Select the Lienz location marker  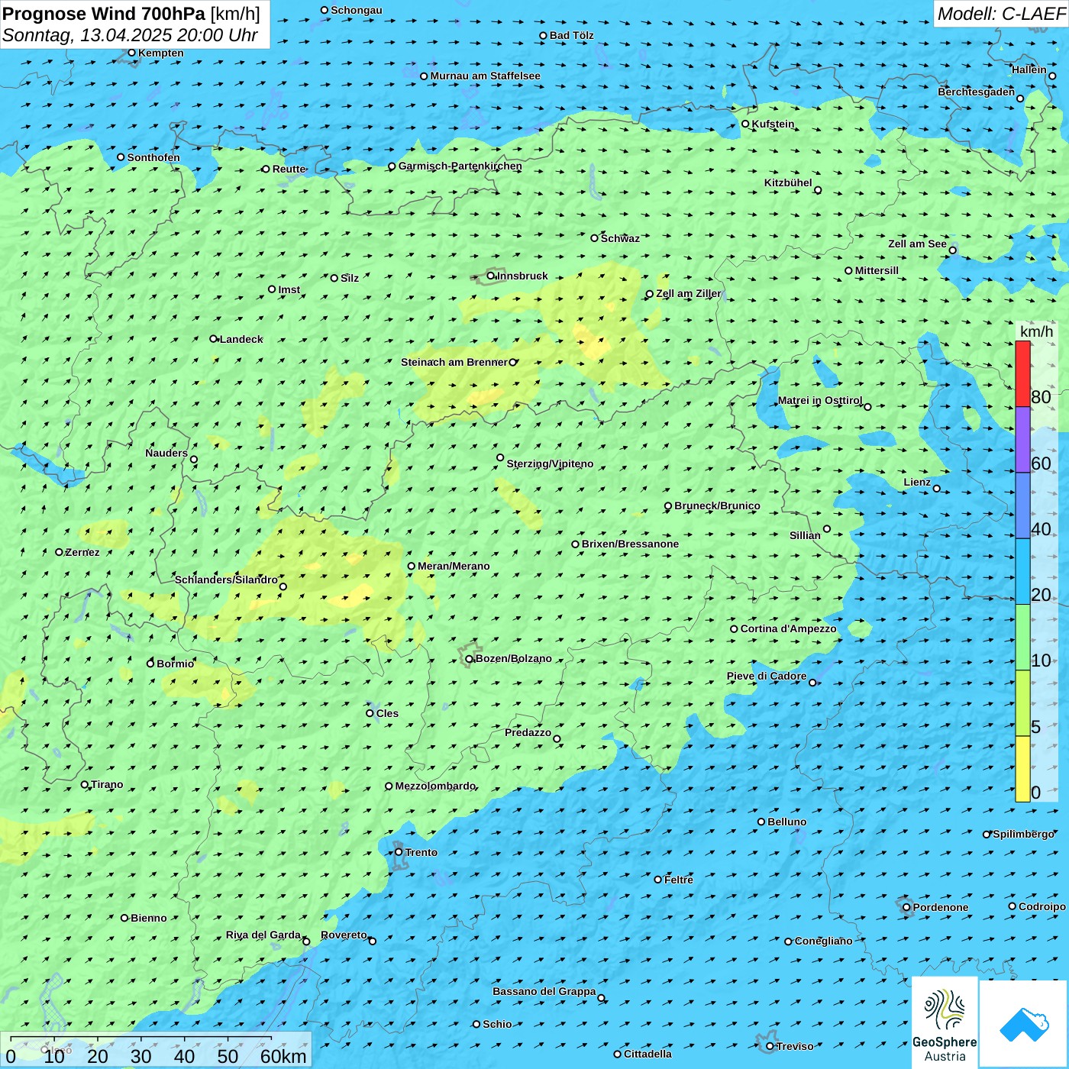(x=937, y=489)
